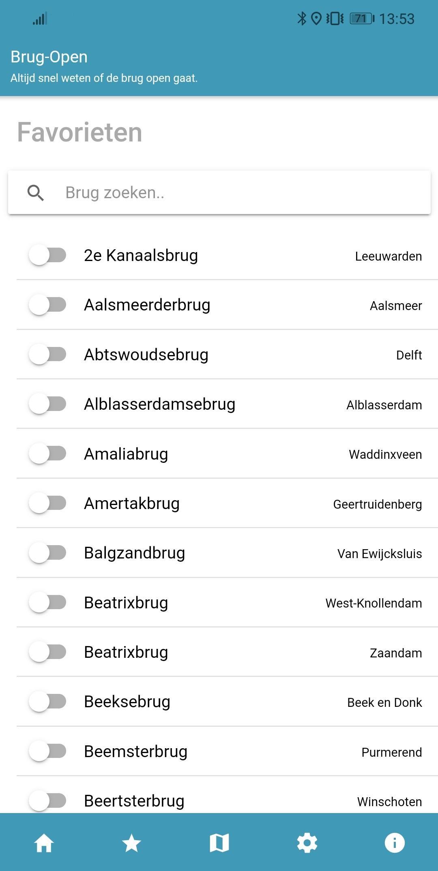Toggle the Beatrixbrug Zaandam switch

[47, 652]
